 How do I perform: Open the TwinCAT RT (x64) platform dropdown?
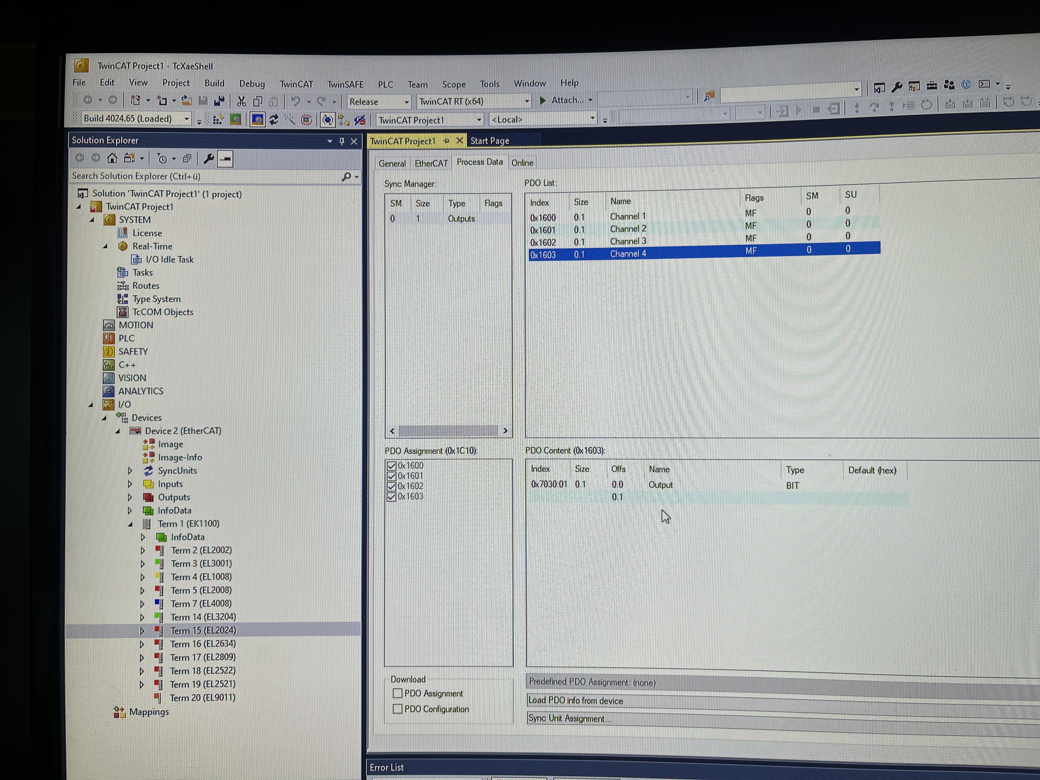pyautogui.click(x=527, y=101)
